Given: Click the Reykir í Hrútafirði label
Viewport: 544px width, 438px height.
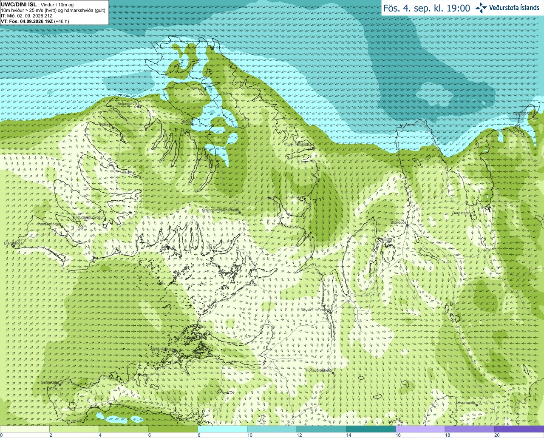Looking at the screenshot, I should [x=315, y=310].
